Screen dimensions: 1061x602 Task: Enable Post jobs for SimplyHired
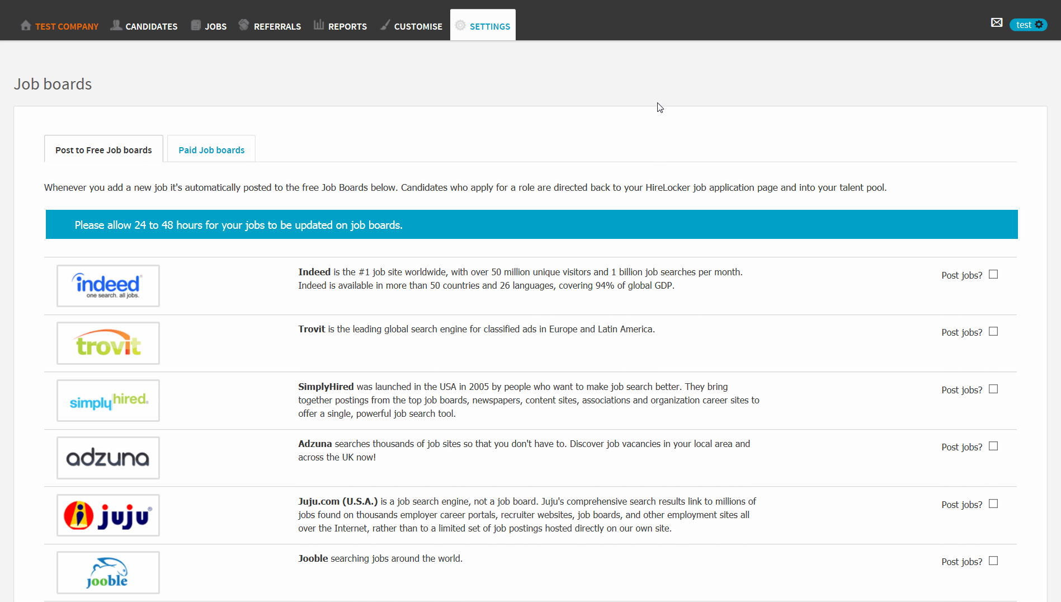pyautogui.click(x=993, y=389)
